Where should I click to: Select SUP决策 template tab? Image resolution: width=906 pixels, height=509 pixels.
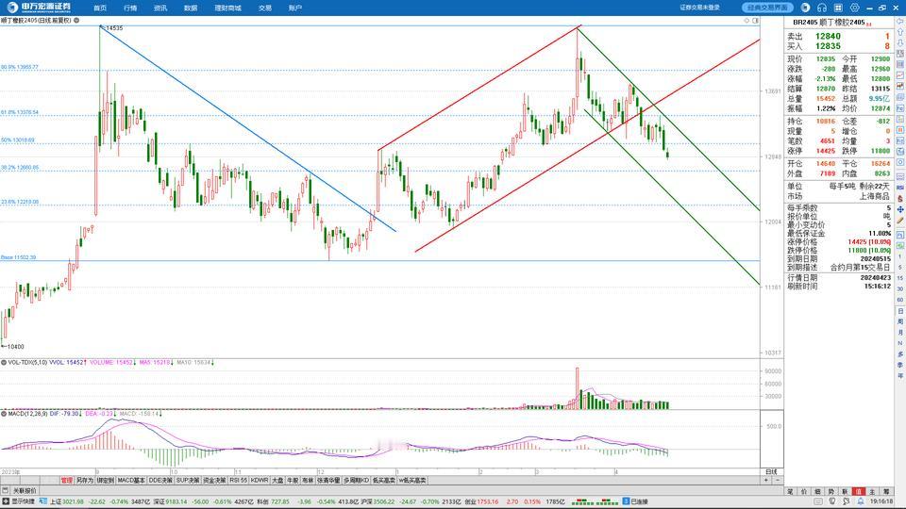[x=188, y=480]
